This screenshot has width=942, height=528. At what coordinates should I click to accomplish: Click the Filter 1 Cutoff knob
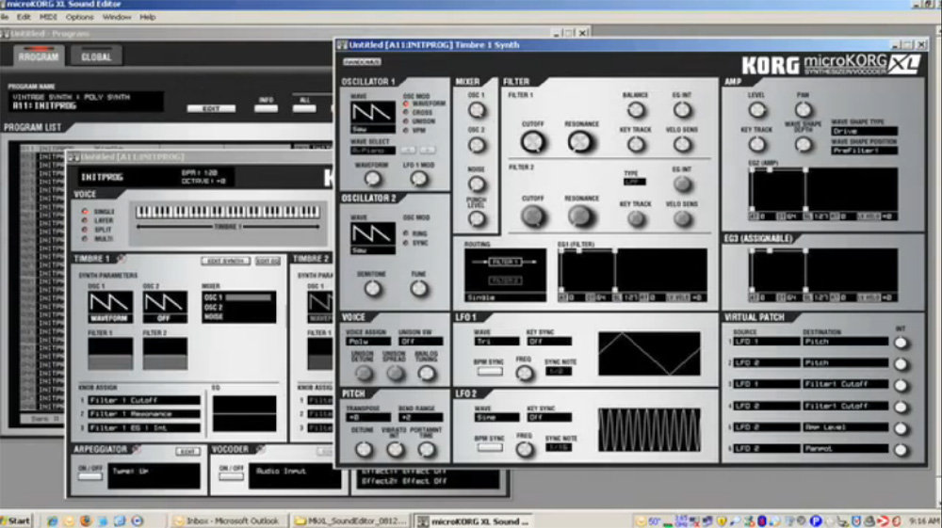pos(533,142)
